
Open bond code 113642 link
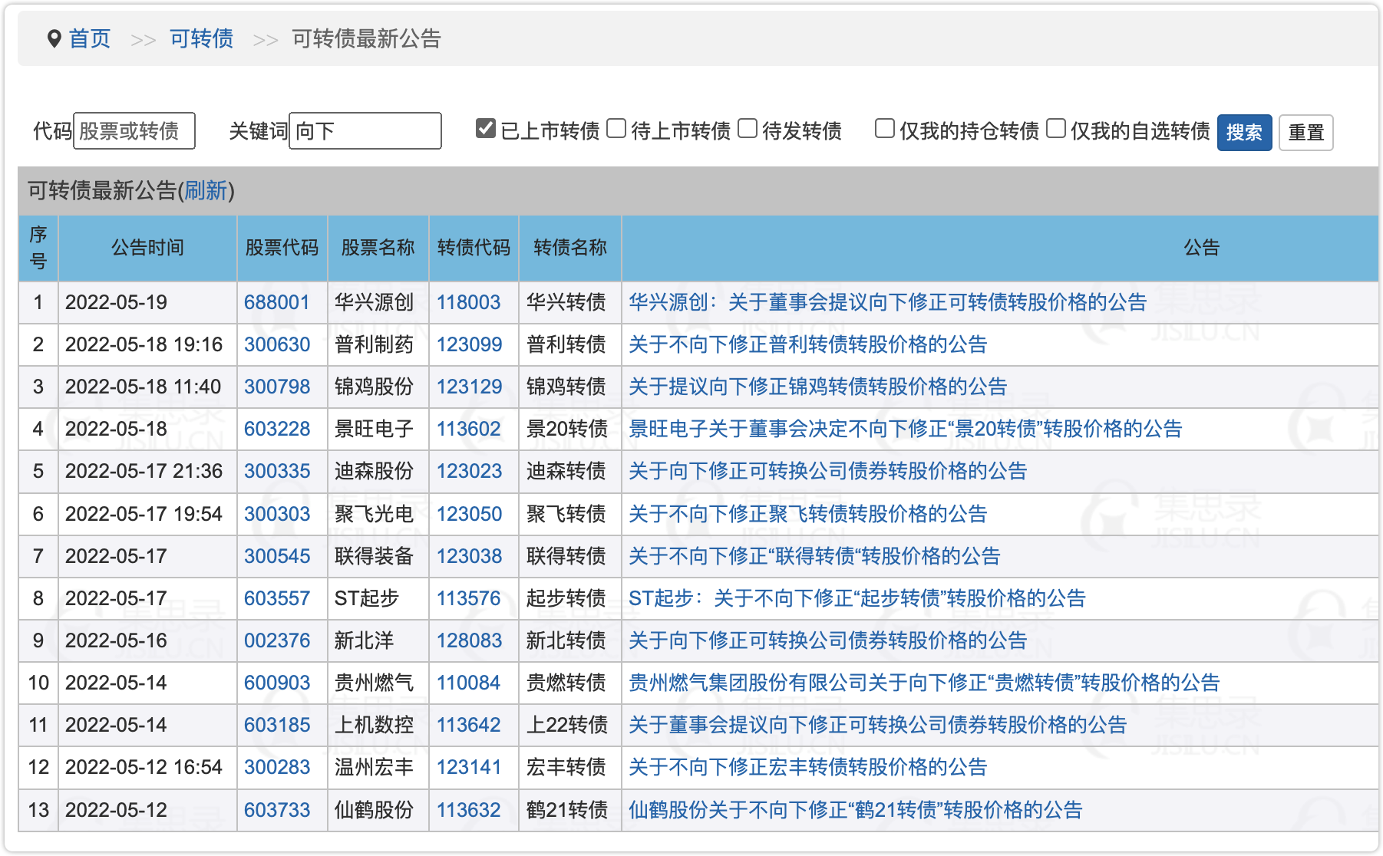coord(469,725)
